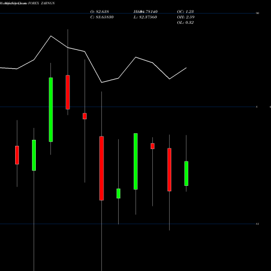Click the highest peak of the white line
This screenshot has height=271, width=271.
pyautogui.click(x=51, y=36)
